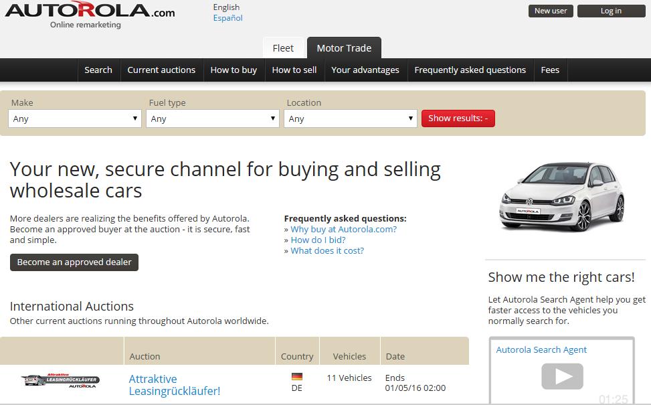The height and width of the screenshot is (405, 651).
Task: Open the Location dropdown
Action: pyautogui.click(x=351, y=118)
